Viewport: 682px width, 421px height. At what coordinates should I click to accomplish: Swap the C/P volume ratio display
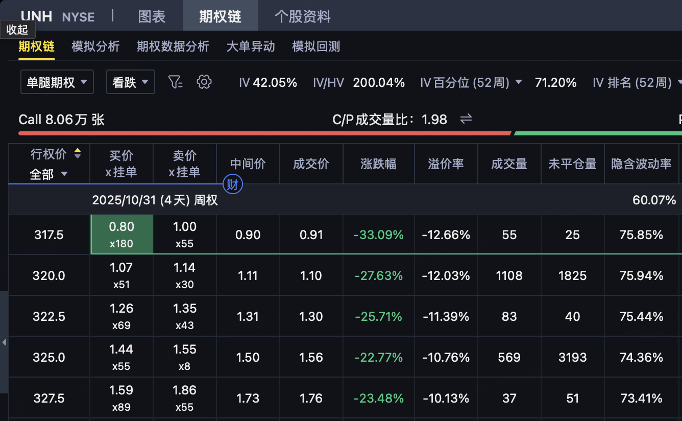click(466, 119)
